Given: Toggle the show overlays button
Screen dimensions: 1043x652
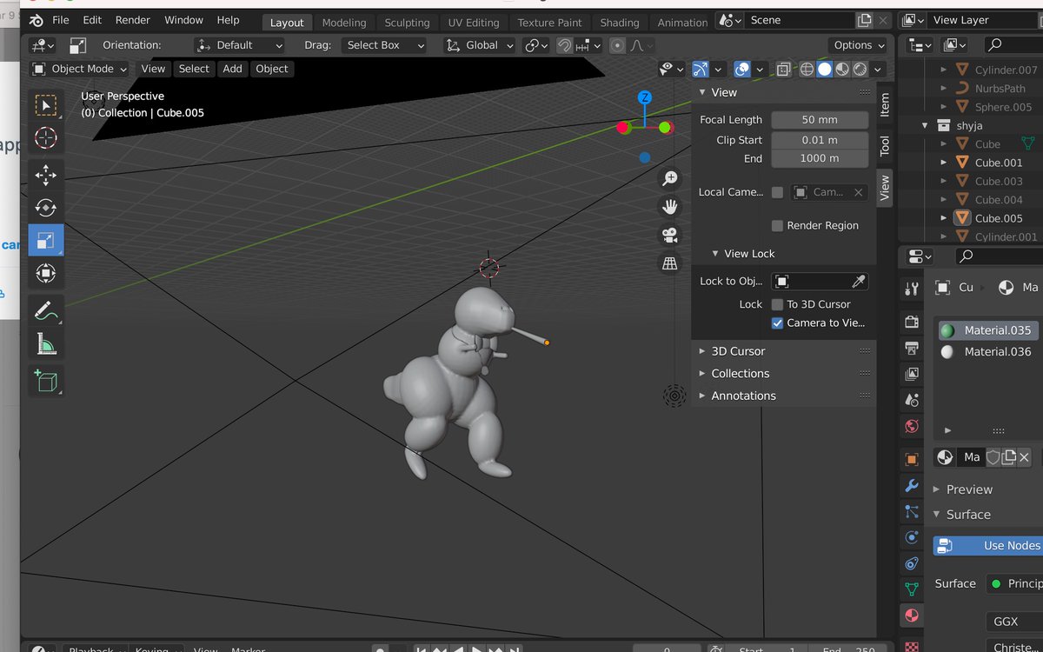Looking at the screenshot, I should 742,69.
